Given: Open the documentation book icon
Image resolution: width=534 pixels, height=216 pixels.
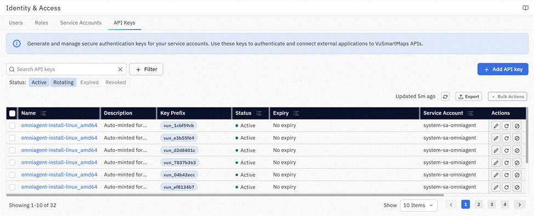Looking at the screenshot, I should click(x=525, y=8).
